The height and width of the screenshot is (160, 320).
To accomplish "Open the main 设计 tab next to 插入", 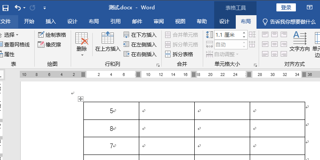I will [72, 22].
